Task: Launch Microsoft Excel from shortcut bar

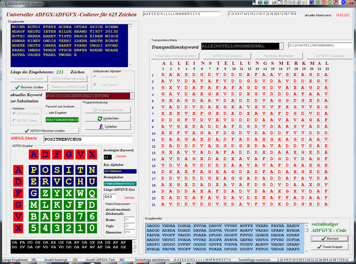Action: pos(318,2)
